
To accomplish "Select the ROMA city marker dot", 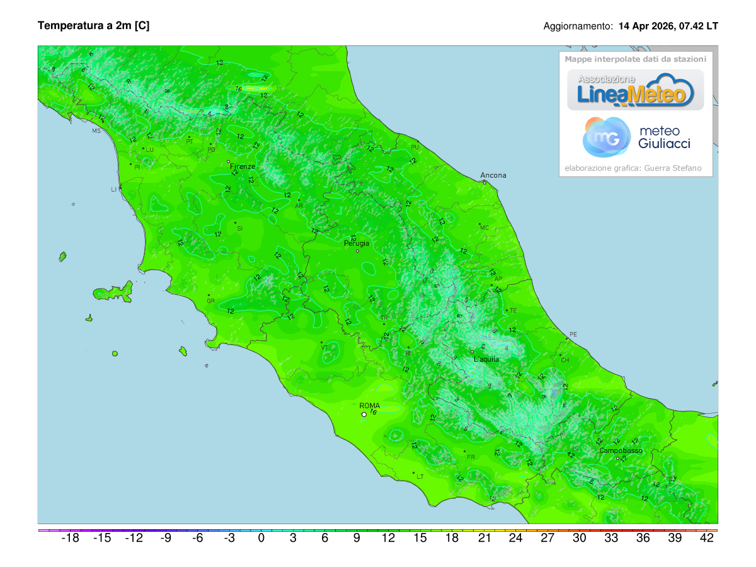I will [364, 415].
